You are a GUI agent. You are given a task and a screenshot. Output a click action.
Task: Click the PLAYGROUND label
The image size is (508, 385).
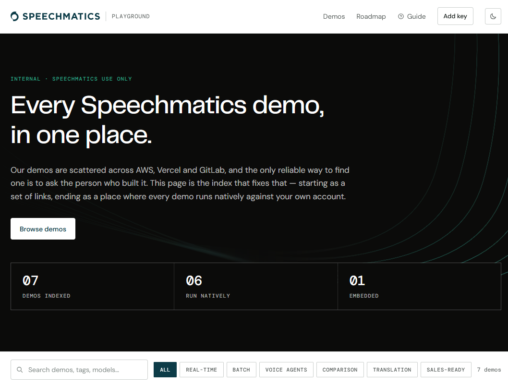(x=131, y=16)
